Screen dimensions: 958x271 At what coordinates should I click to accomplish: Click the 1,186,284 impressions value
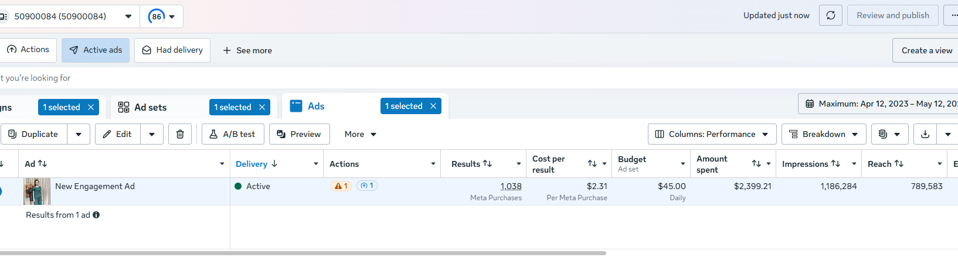click(838, 186)
